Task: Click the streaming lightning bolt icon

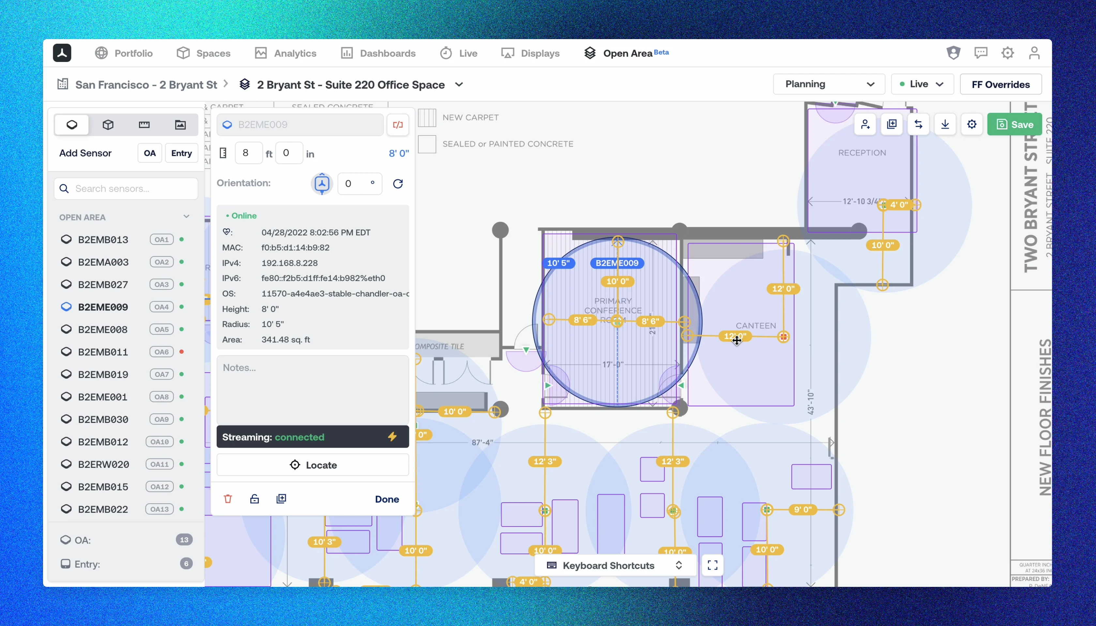Action: pos(392,437)
